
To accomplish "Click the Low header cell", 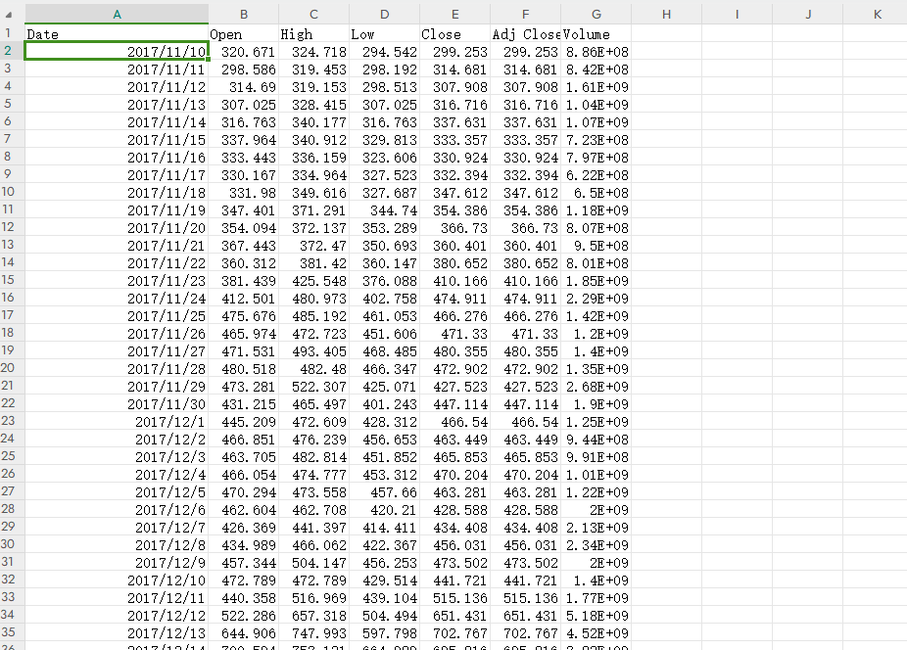I will [385, 34].
